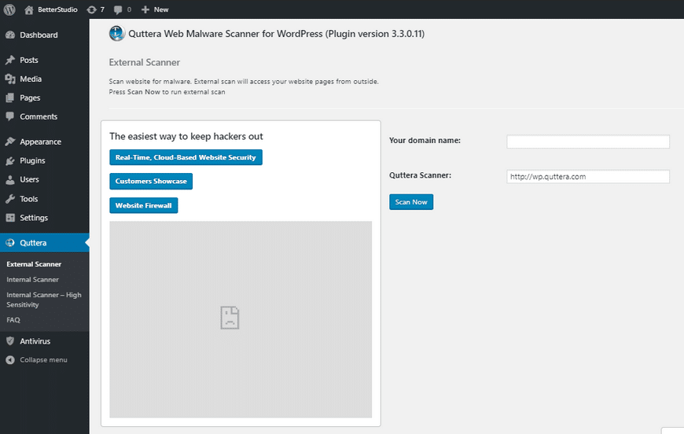Image resolution: width=684 pixels, height=434 pixels.
Task: Click the Pages icon in sidebar
Action: (x=10, y=97)
